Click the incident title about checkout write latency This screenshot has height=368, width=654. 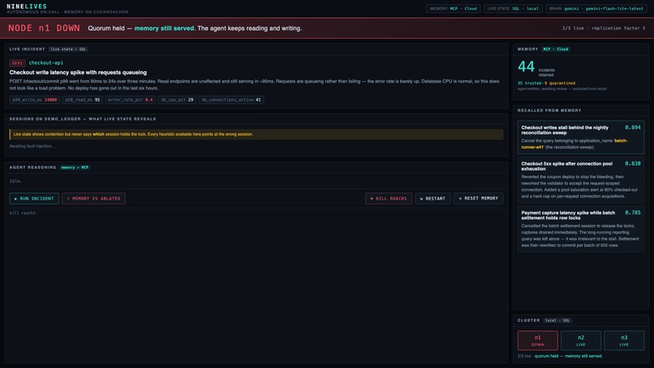point(78,72)
